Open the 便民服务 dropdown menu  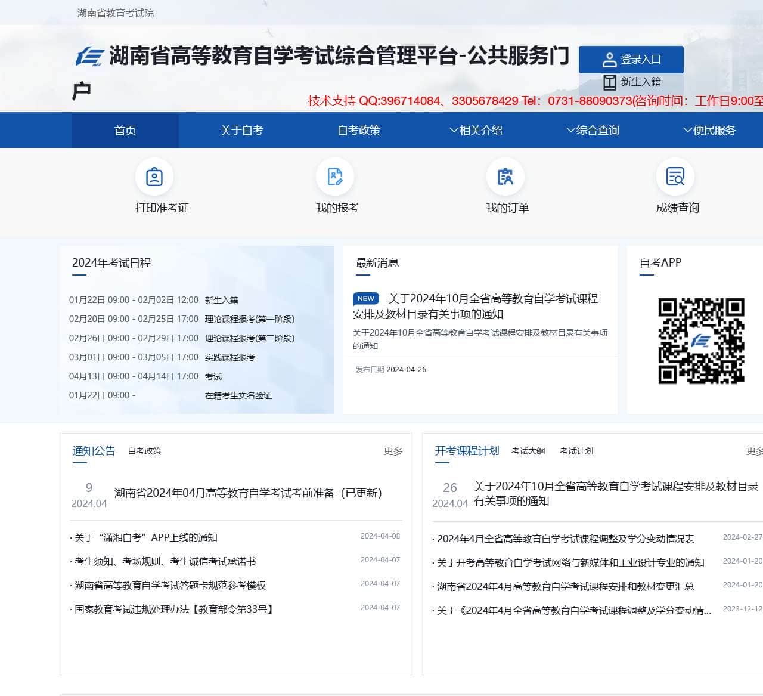(714, 130)
